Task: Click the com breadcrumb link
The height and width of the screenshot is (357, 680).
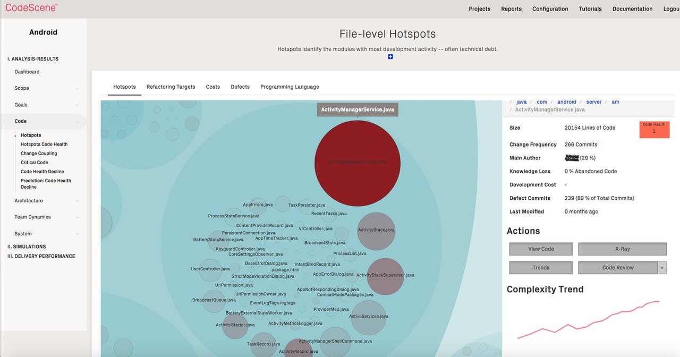Action: [x=542, y=102]
